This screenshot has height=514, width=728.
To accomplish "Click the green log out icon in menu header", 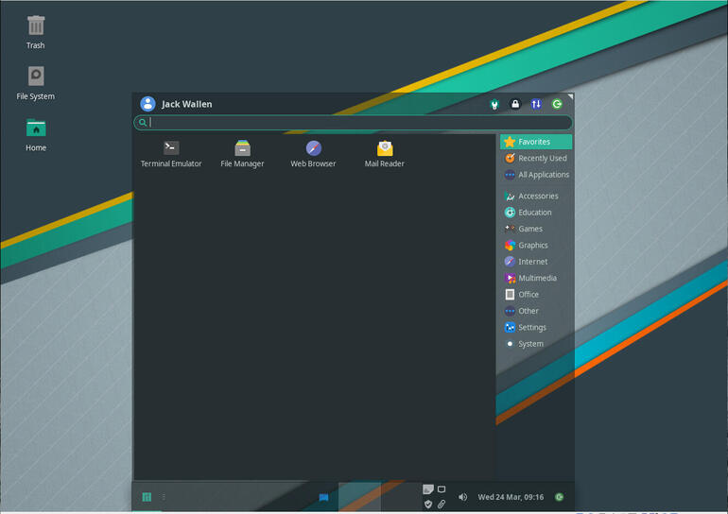I will (557, 104).
